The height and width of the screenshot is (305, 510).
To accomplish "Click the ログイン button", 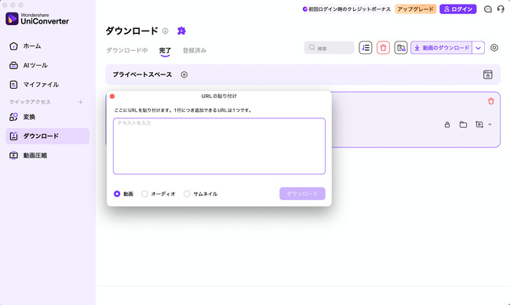I will (x=458, y=9).
